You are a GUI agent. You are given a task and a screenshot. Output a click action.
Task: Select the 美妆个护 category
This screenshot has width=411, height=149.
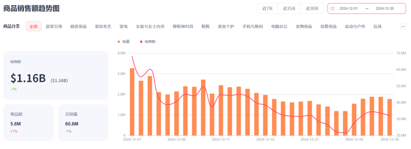point(226,26)
